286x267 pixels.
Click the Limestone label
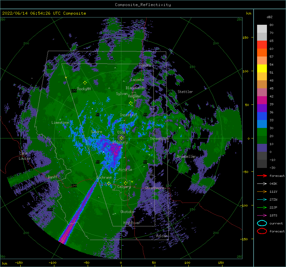[x=60, y=123]
